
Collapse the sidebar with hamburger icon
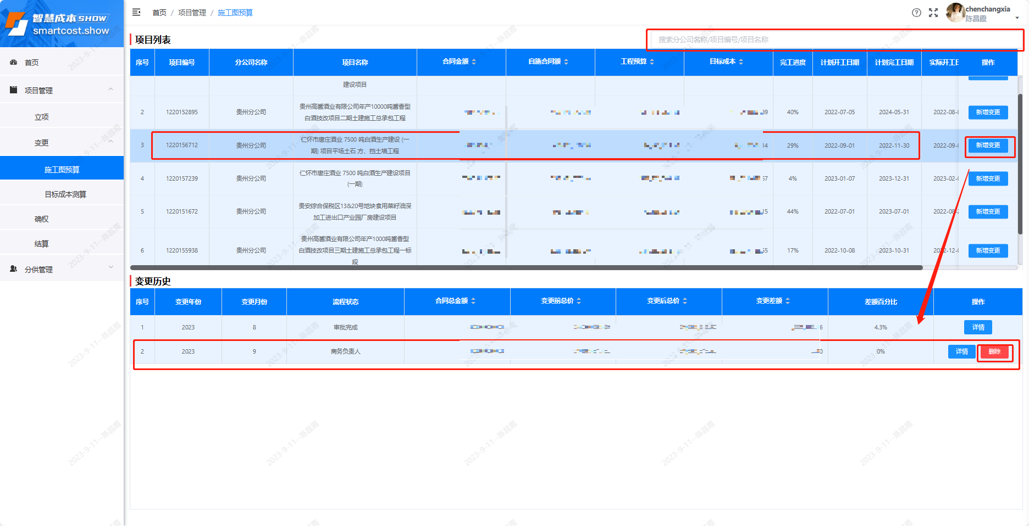pos(136,12)
